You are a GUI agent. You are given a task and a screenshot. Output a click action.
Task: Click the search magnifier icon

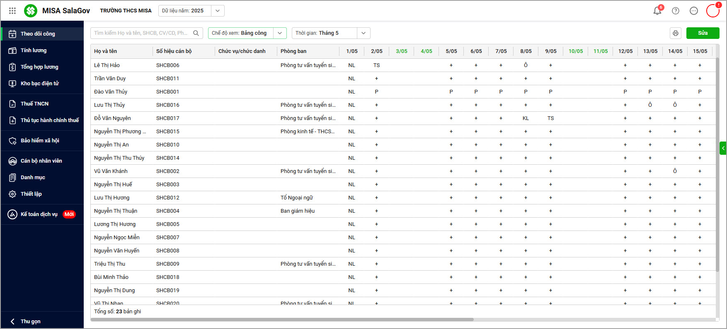tap(196, 33)
